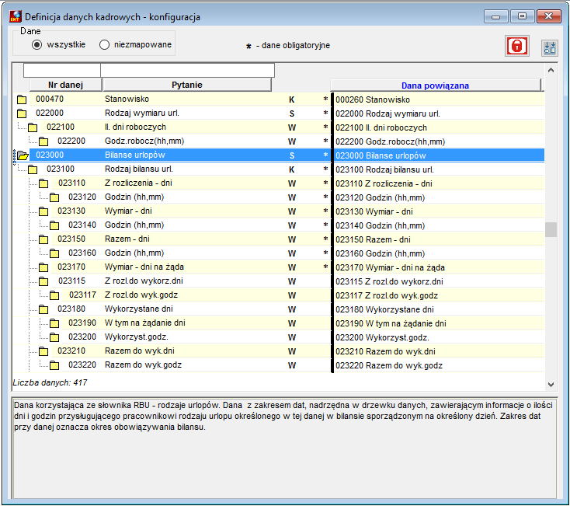Screen dimensions: 570x506
Task: Select the 'Z rozl.do wyk.godz' question text
Action: tap(141, 295)
